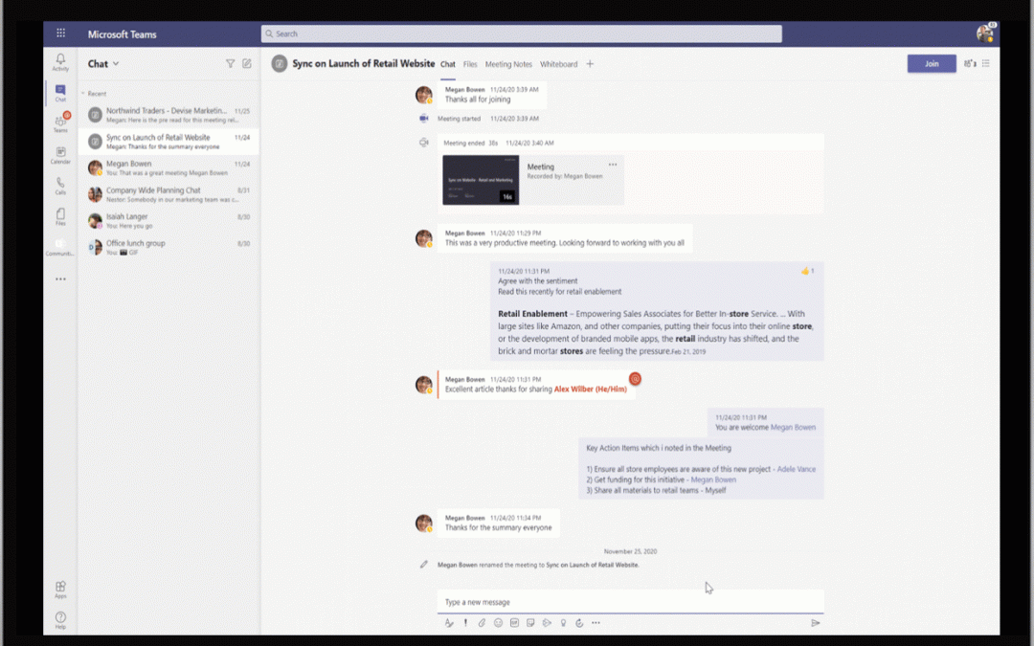This screenshot has height=646, width=1034.
Task: Click Adele Vance mention link
Action: click(x=796, y=469)
